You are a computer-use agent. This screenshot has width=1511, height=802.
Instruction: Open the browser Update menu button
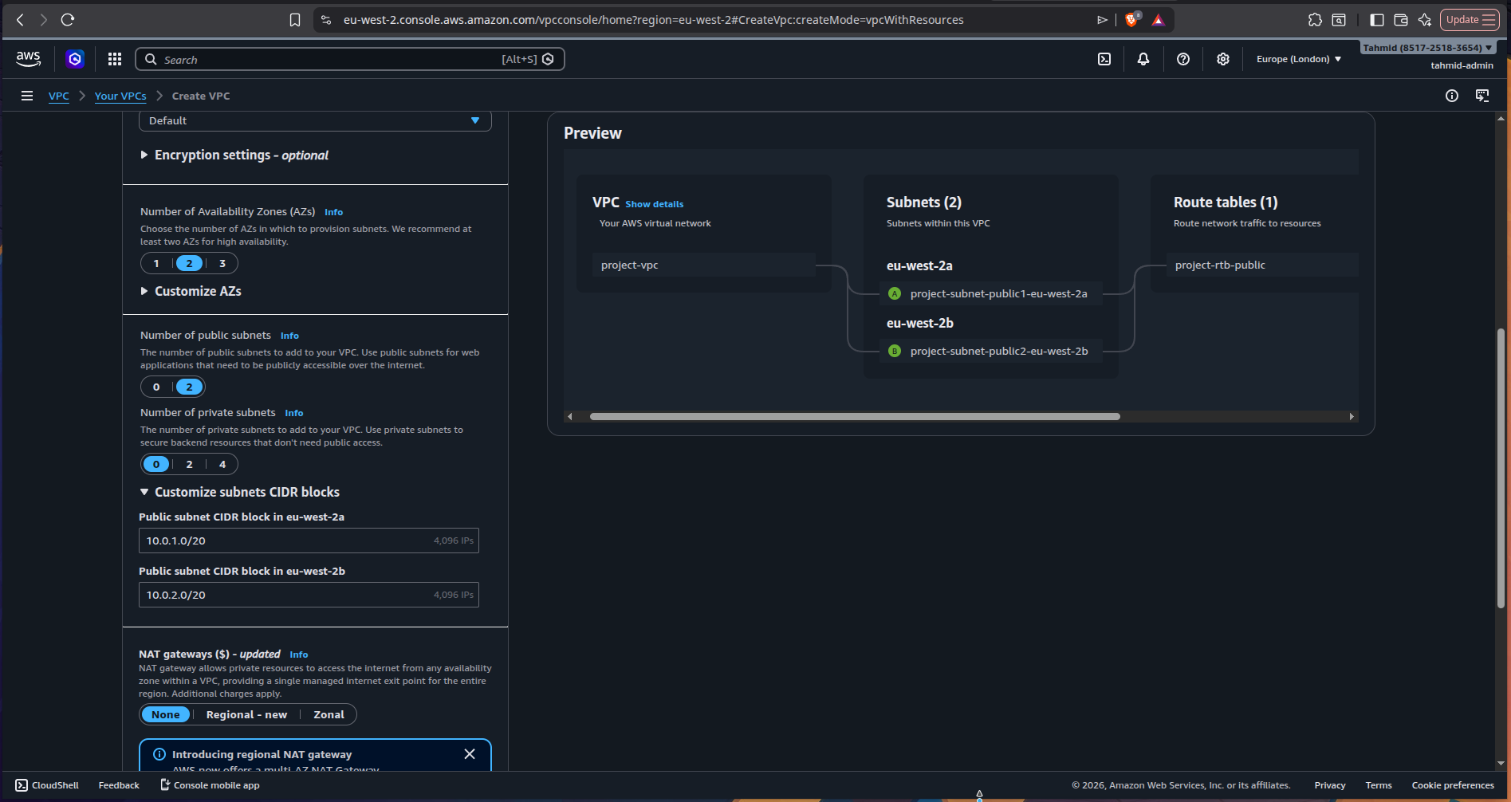[1470, 20]
